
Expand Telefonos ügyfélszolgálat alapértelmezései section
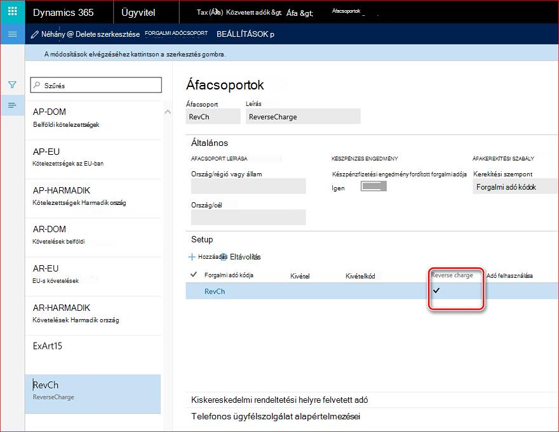[x=276, y=416]
